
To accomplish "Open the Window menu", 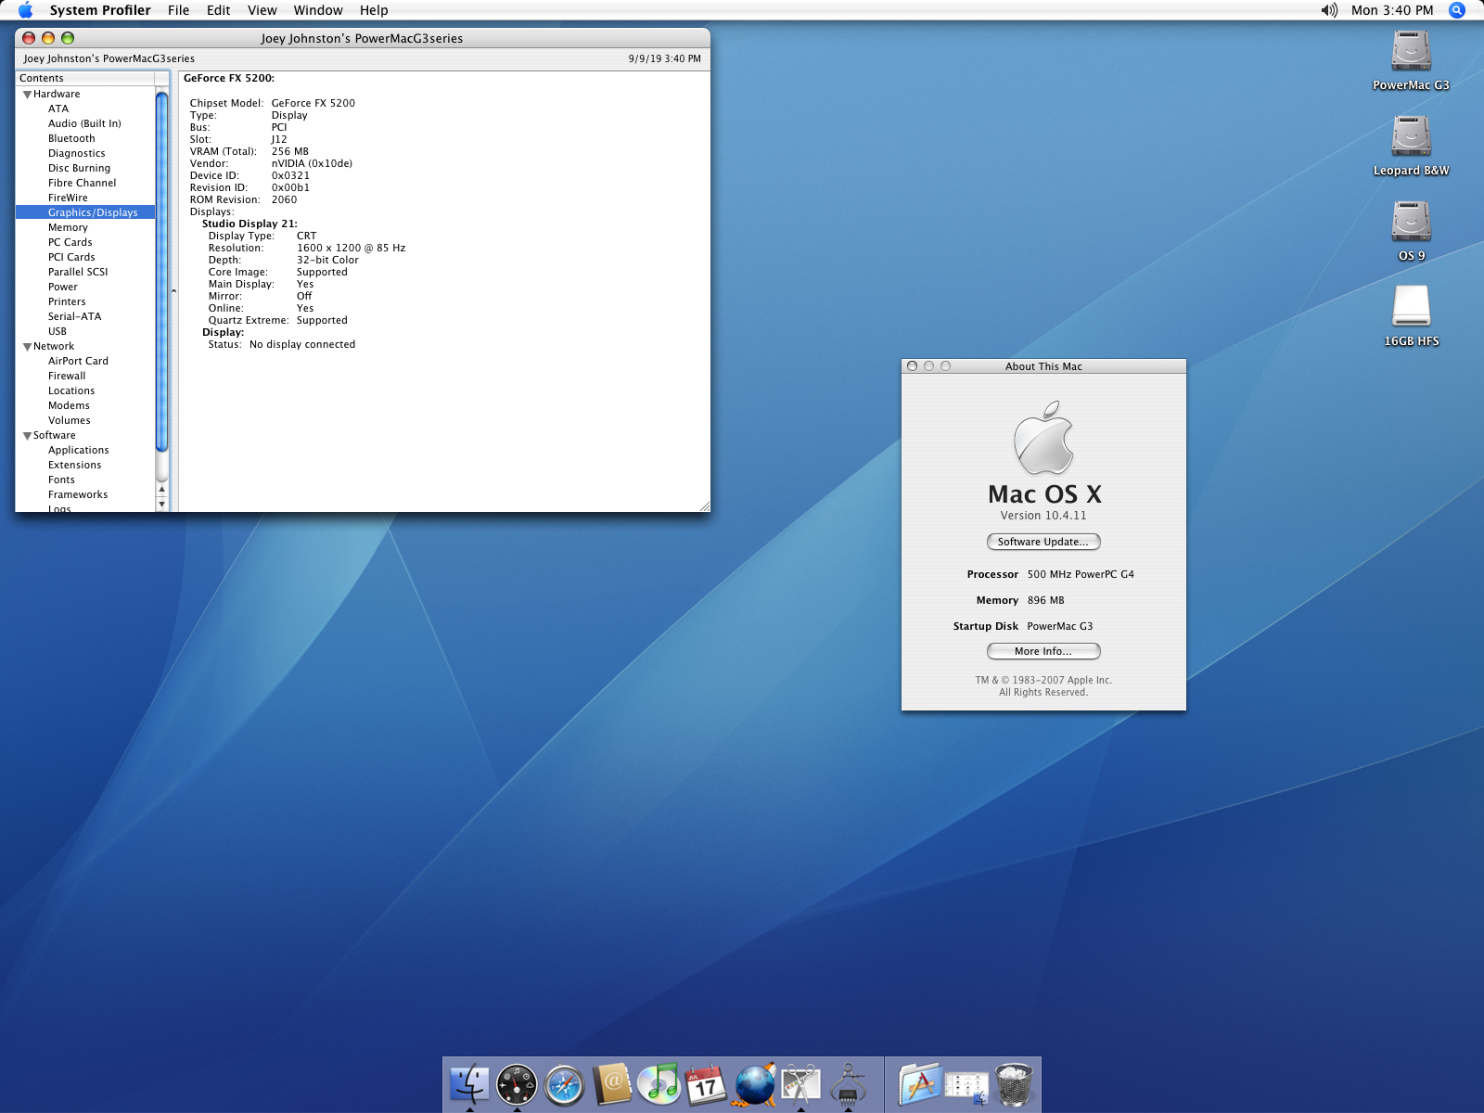I will pyautogui.click(x=318, y=10).
